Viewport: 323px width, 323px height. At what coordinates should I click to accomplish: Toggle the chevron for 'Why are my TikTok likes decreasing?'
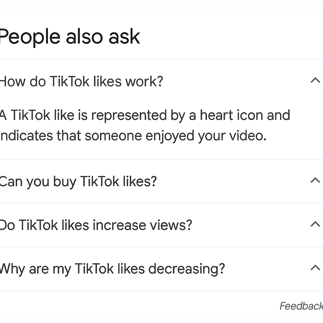tap(315, 268)
